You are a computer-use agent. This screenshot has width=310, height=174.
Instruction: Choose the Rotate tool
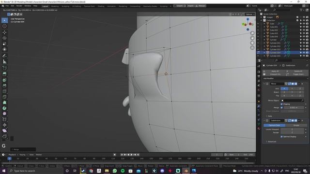coord(4,38)
